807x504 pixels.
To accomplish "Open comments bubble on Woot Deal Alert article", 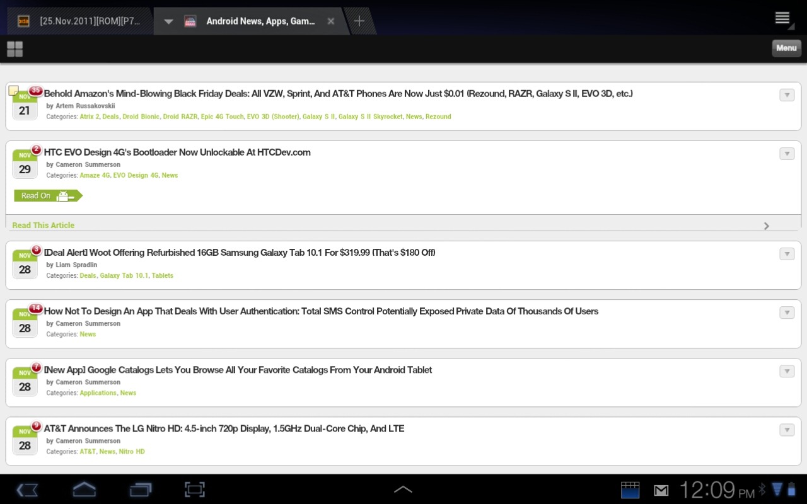I will tap(37, 249).
